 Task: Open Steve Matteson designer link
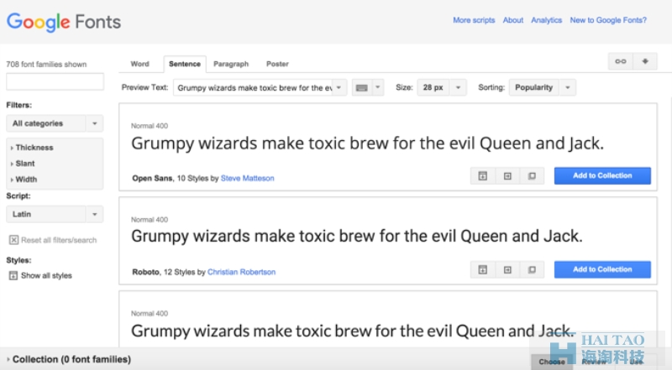point(247,178)
